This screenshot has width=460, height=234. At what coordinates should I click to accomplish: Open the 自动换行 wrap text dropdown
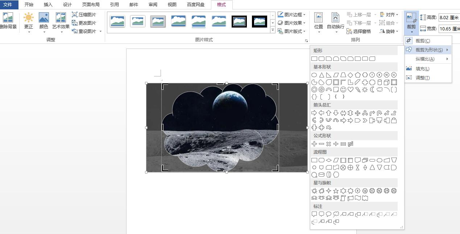(x=336, y=23)
